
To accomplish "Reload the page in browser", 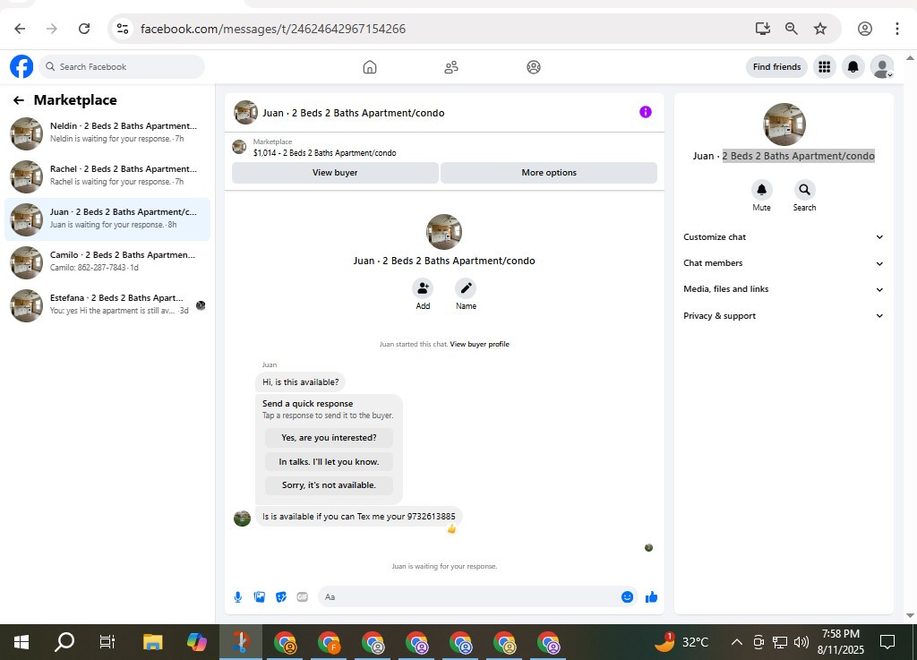I will (x=84, y=29).
